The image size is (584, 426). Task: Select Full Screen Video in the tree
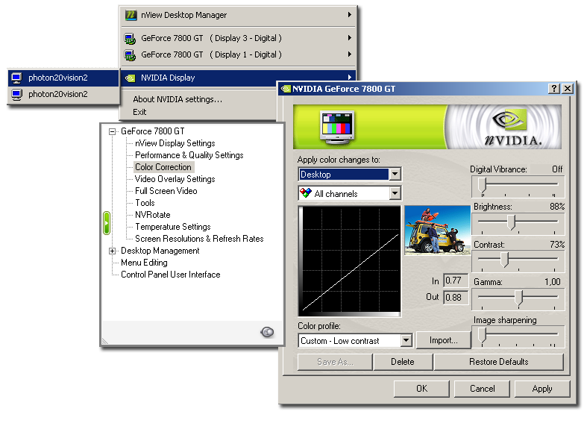click(x=166, y=191)
